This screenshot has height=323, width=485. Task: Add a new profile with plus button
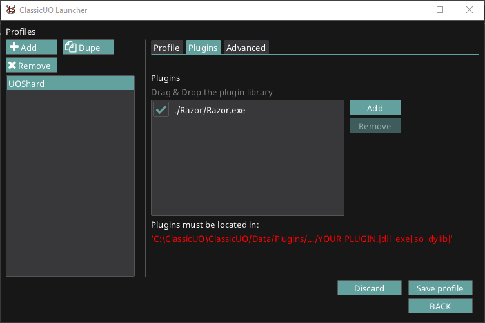pyautogui.click(x=32, y=47)
